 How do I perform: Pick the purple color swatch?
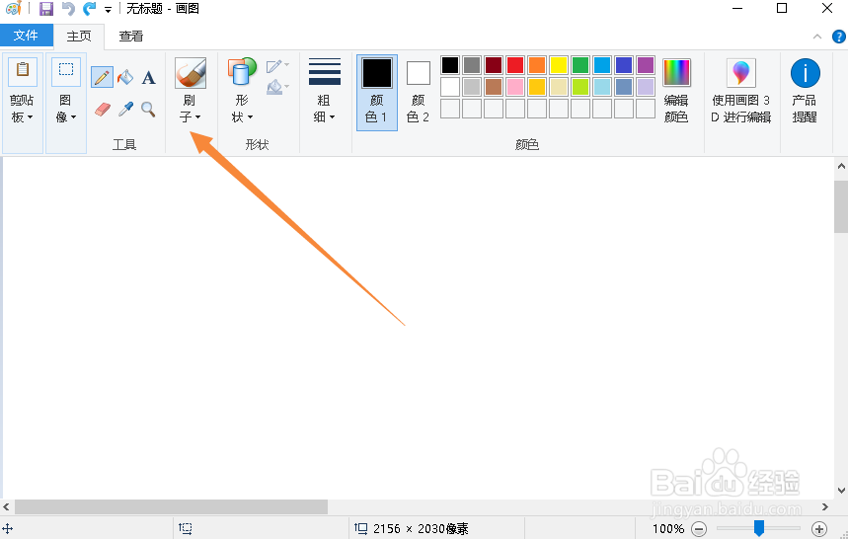pyautogui.click(x=646, y=65)
